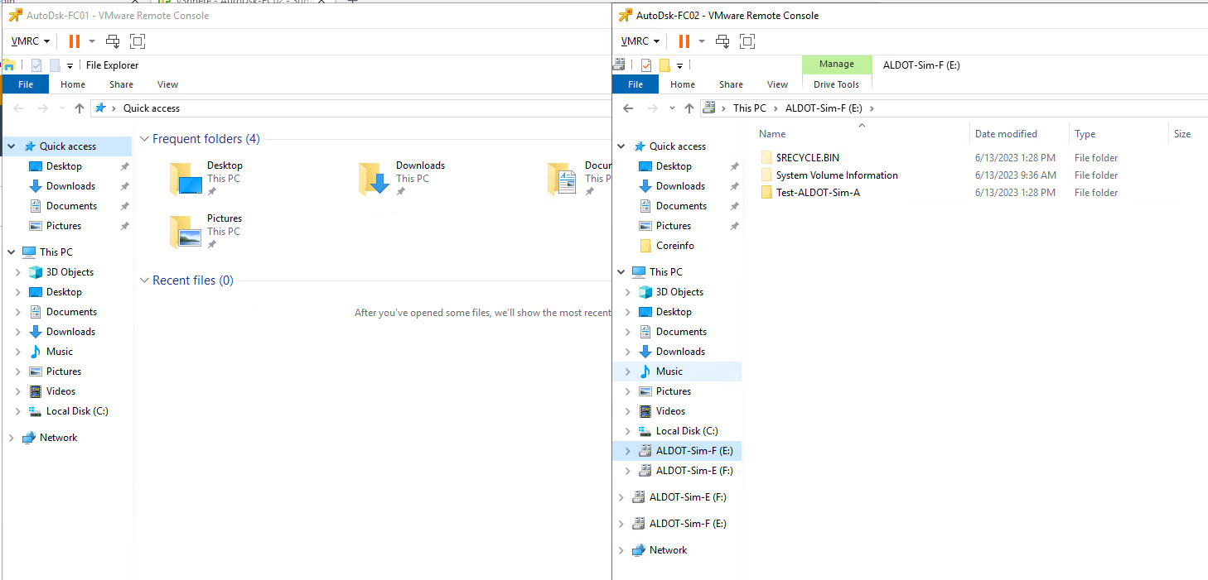
Task: Open the VMRC menu in AutoDsk-FC02
Action: (x=640, y=41)
